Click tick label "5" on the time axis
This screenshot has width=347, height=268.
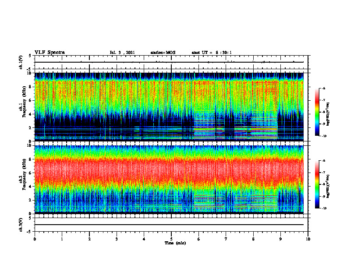point(171,239)
